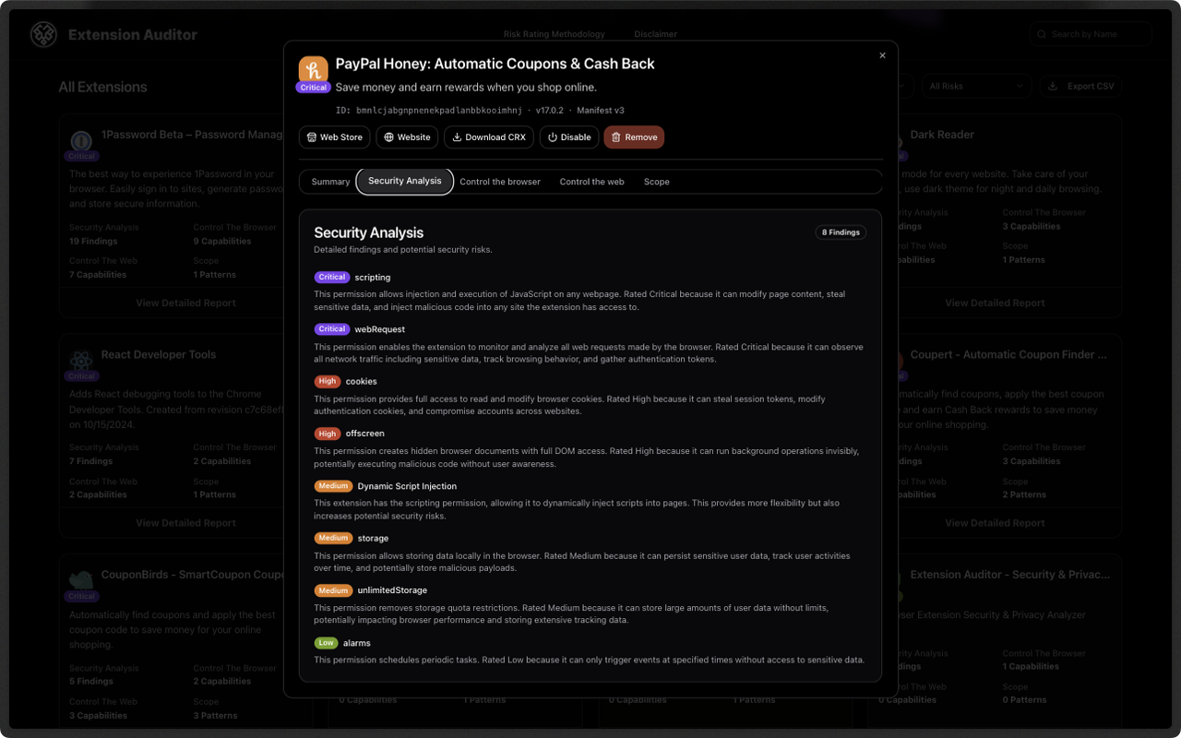Switch to the Summary tab

tap(330, 182)
